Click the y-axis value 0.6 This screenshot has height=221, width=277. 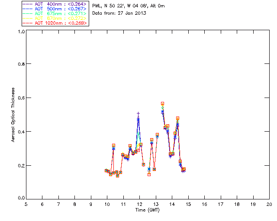(21, 98)
